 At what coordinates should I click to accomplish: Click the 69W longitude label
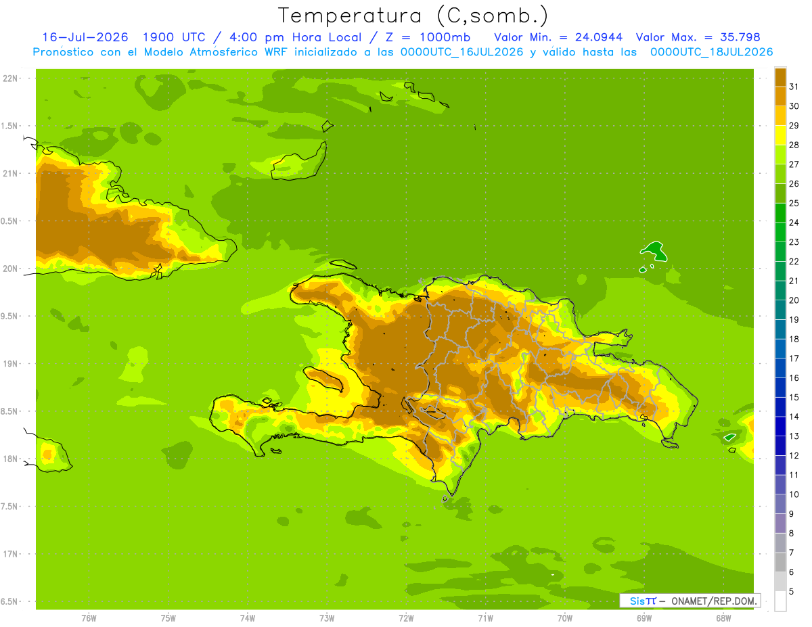pos(644,618)
